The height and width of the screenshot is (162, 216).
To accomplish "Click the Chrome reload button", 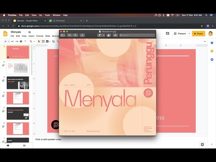I will tap(13, 26).
